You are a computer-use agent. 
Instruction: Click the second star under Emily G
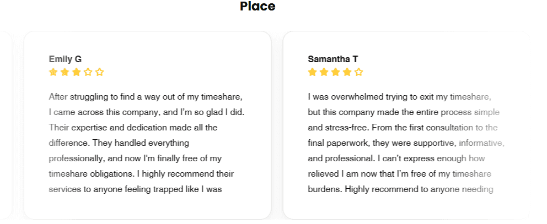[x=65, y=72]
